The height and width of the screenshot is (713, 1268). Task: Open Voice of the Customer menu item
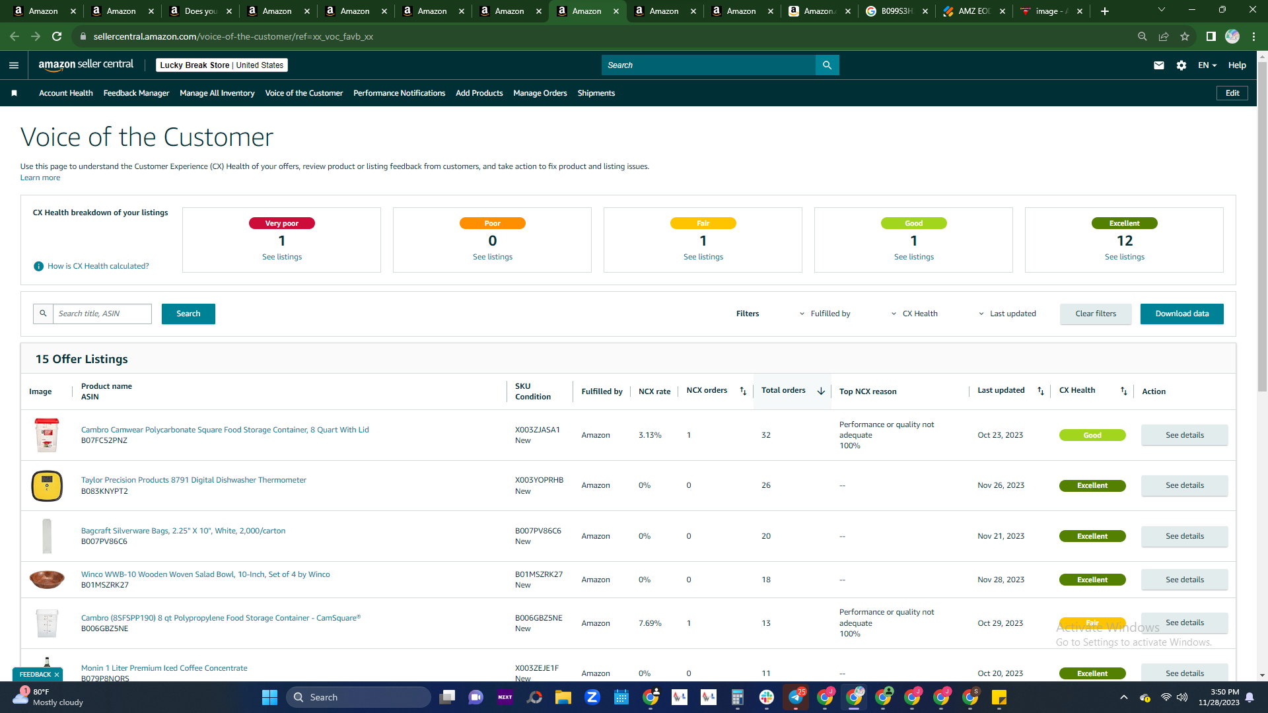coord(304,93)
